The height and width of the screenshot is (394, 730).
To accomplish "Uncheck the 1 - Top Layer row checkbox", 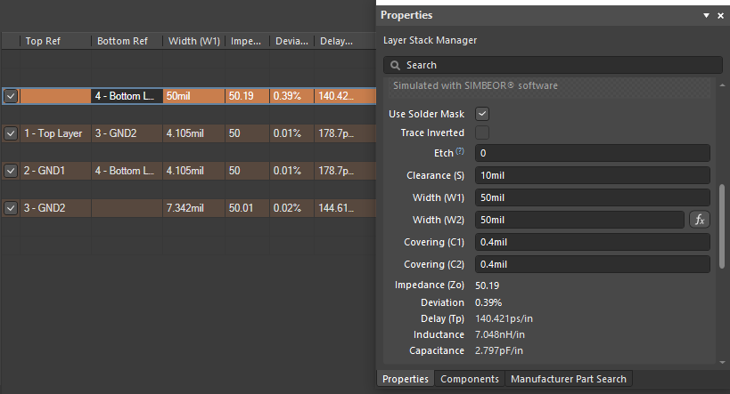I will [11, 133].
